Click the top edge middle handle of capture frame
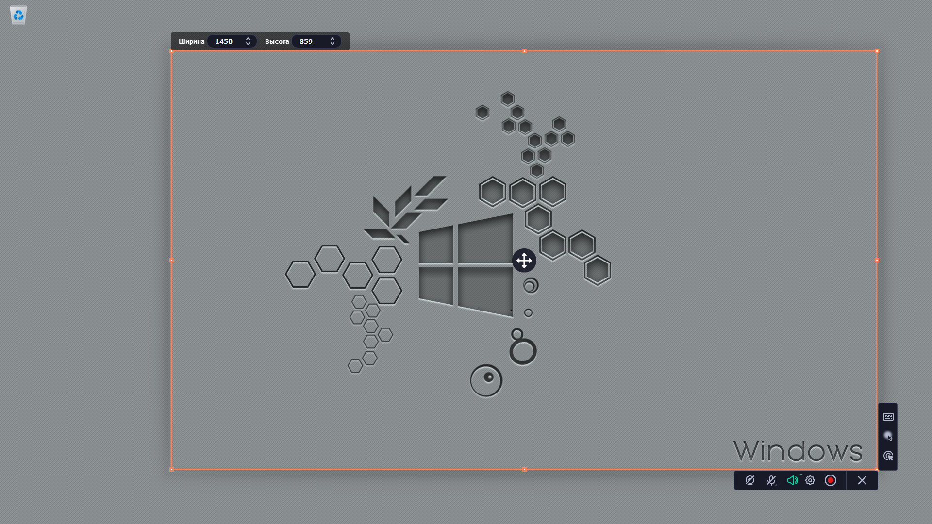Screen dimensions: 932x524 [x=524, y=51]
